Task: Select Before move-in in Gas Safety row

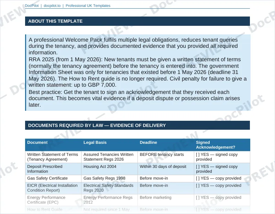Action: point(166,178)
